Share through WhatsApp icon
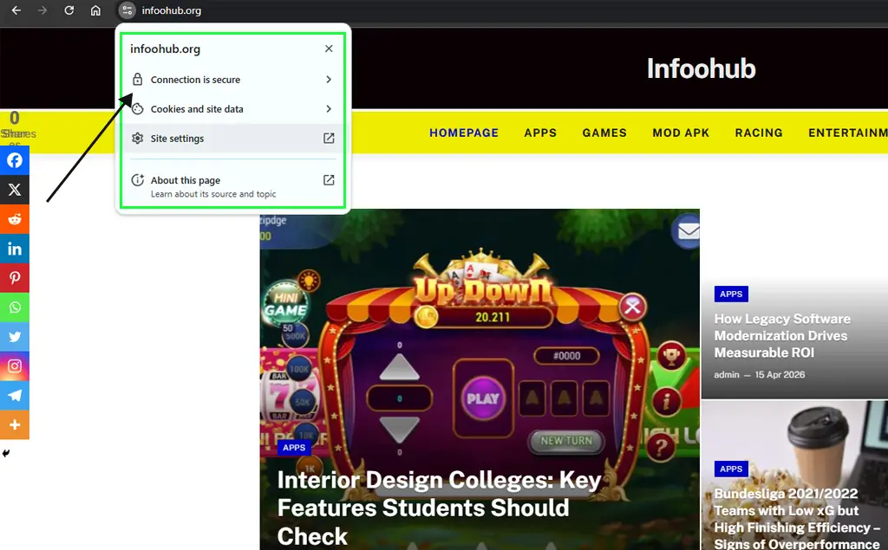The height and width of the screenshot is (550, 888). (x=15, y=307)
